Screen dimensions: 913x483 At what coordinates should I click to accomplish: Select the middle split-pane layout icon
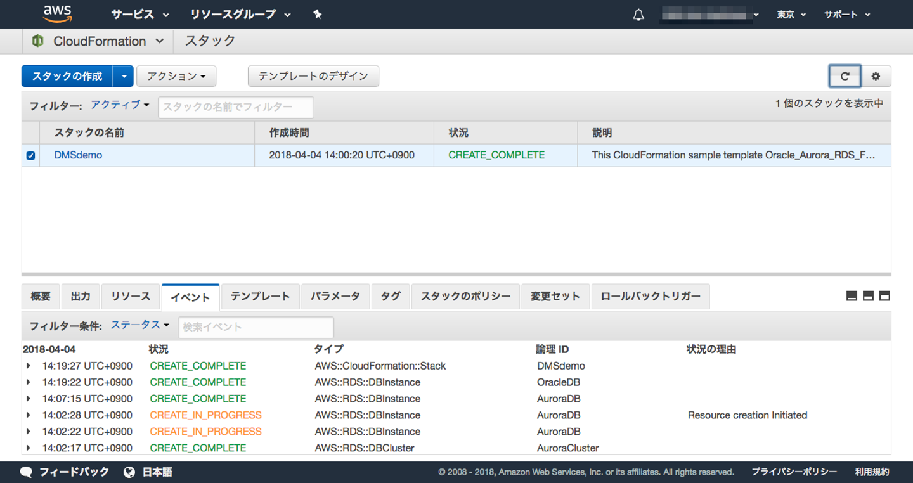(x=869, y=296)
